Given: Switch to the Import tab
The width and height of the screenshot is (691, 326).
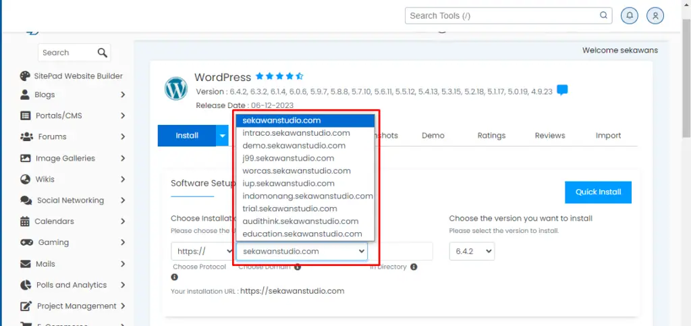Looking at the screenshot, I should [609, 136].
